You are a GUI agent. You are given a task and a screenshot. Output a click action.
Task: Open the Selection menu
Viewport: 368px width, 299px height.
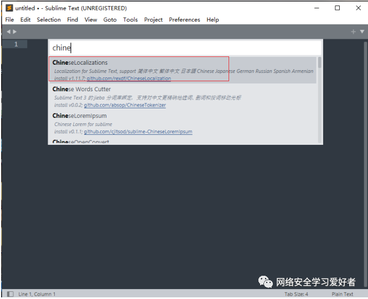49,20
